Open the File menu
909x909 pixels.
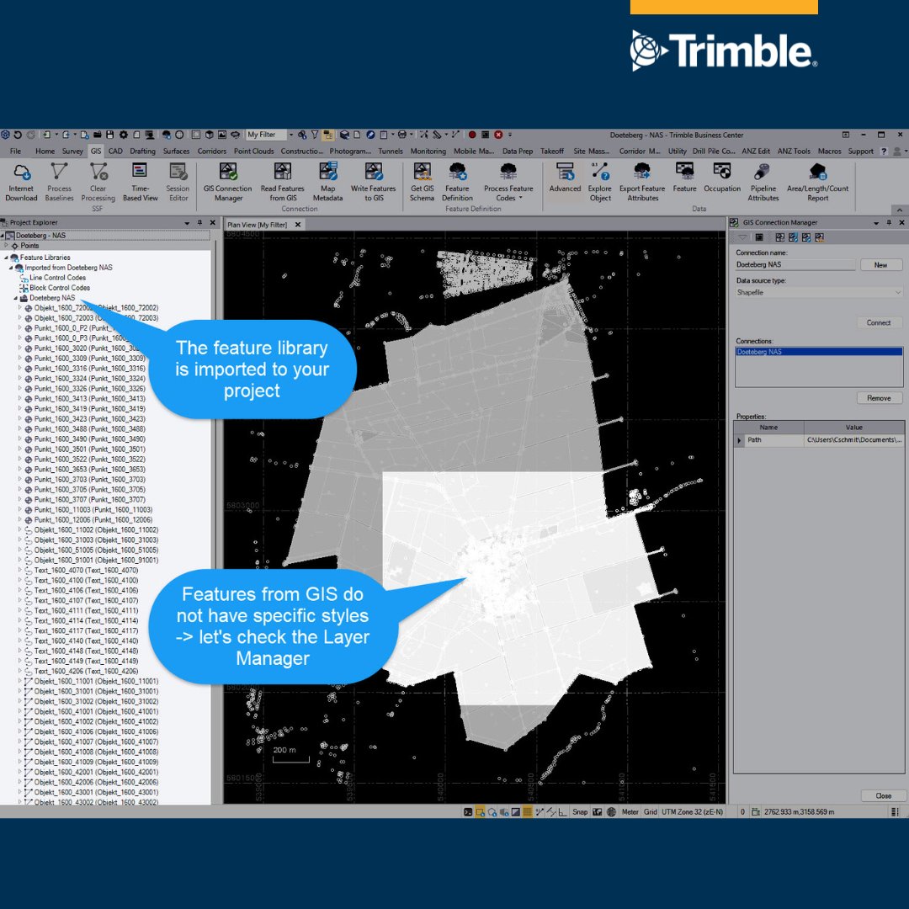(16, 151)
